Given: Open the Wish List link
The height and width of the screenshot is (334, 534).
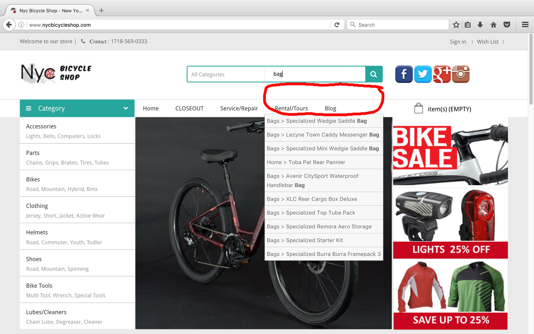Looking at the screenshot, I should click(488, 42).
